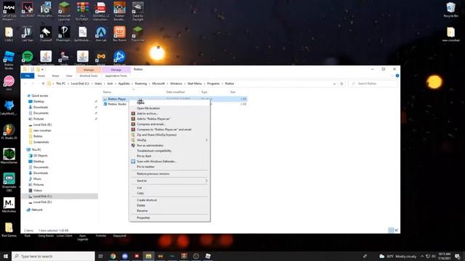This screenshot has width=465, height=261.
Task: Open the Recycle Bin
Action: click(450, 9)
